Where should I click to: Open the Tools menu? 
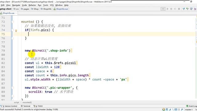[x=46, y=5]
